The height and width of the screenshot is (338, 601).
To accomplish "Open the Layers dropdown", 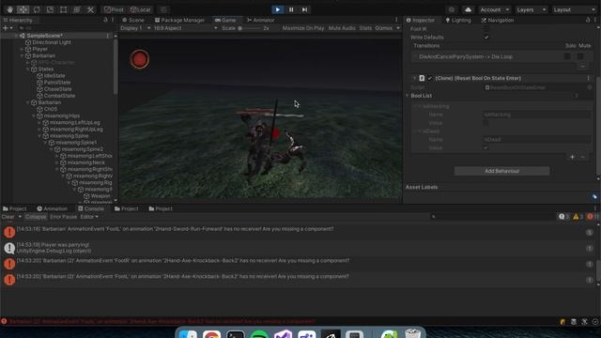I will (x=532, y=9).
